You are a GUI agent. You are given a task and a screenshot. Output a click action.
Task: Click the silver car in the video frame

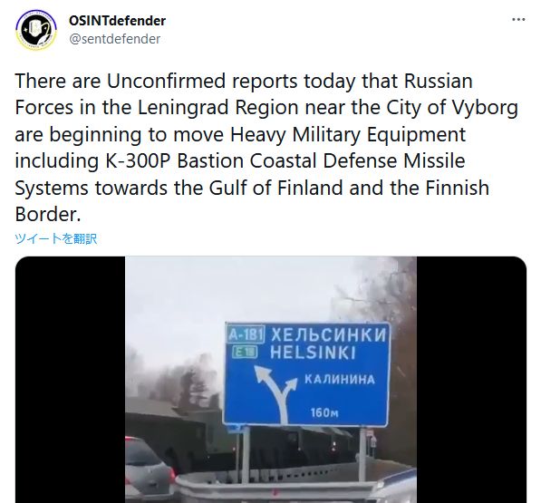149,469
